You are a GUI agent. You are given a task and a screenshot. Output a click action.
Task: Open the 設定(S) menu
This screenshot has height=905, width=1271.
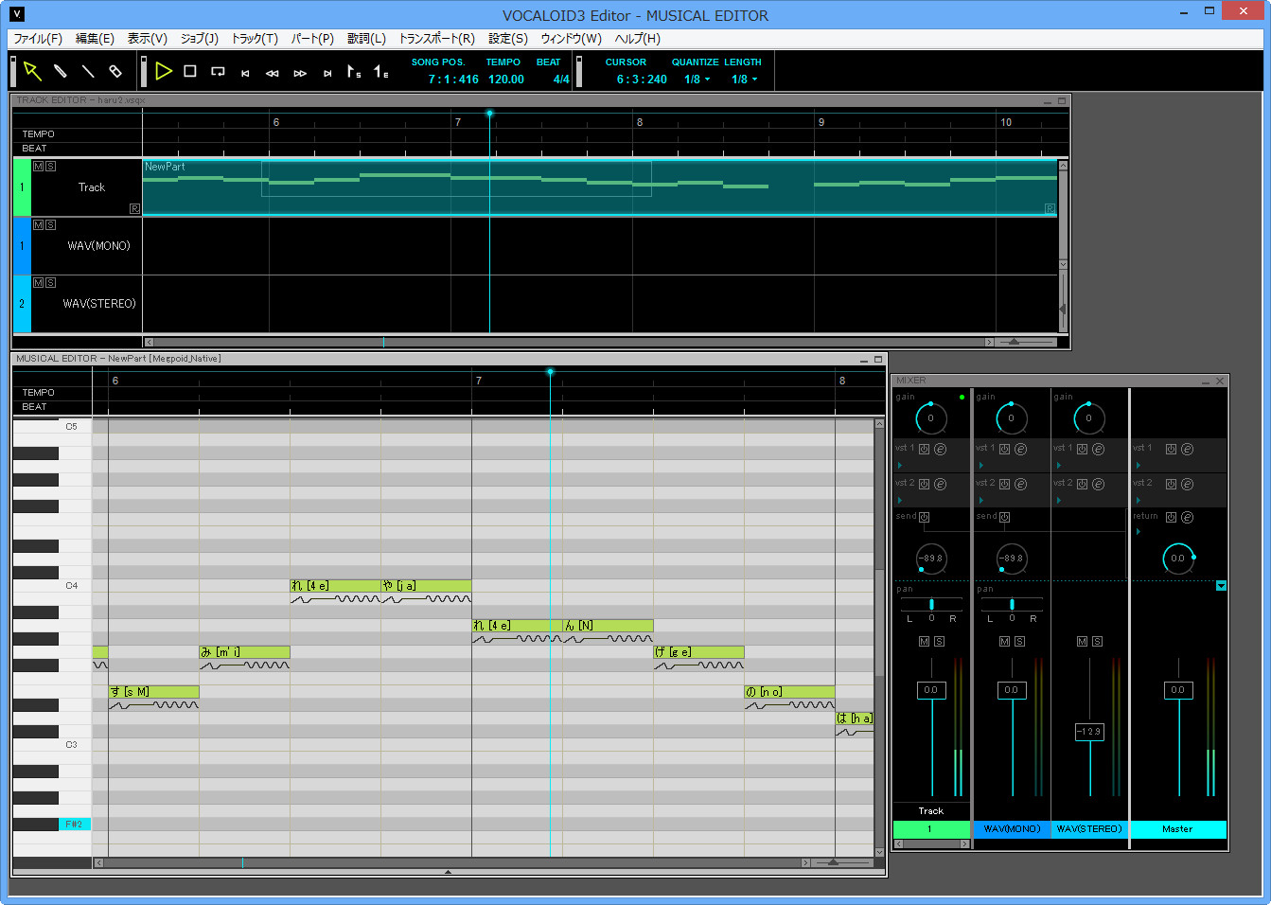click(508, 39)
